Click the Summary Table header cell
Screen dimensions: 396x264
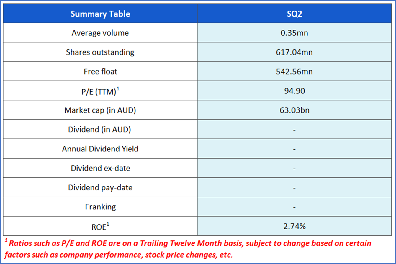(x=100, y=14)
